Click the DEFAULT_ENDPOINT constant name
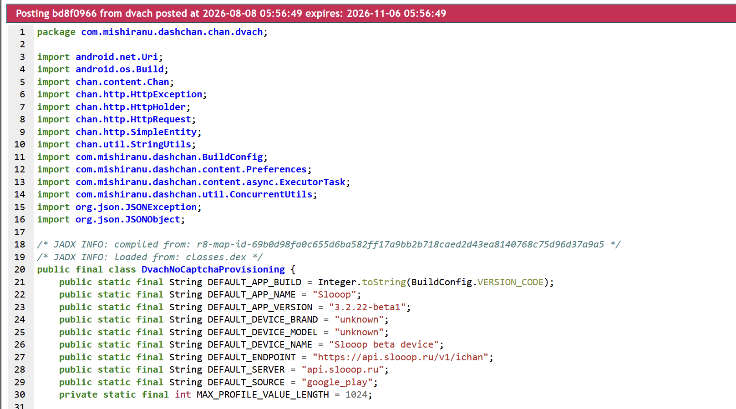Screen dimensions: 736x409 point(252,357)
